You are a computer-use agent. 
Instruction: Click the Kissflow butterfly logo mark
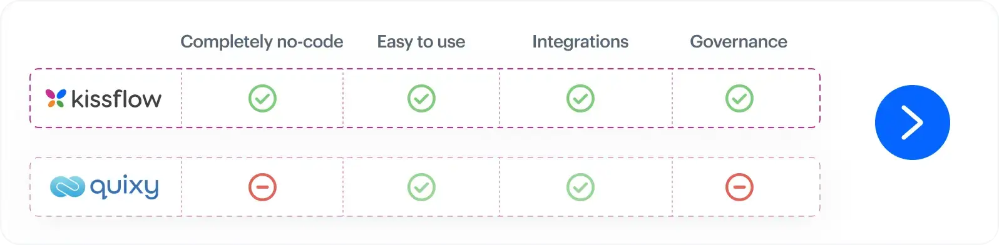[x=56, y=98]
